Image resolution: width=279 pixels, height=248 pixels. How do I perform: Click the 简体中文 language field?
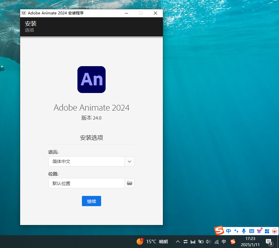pos(86,161)
